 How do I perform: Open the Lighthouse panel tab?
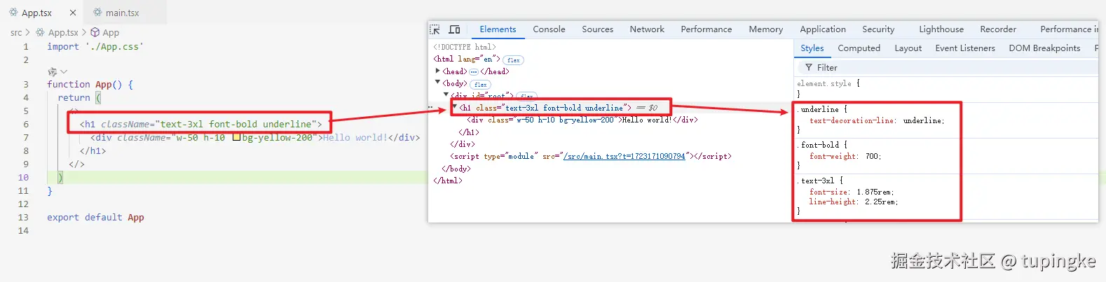tap(941, 29)
